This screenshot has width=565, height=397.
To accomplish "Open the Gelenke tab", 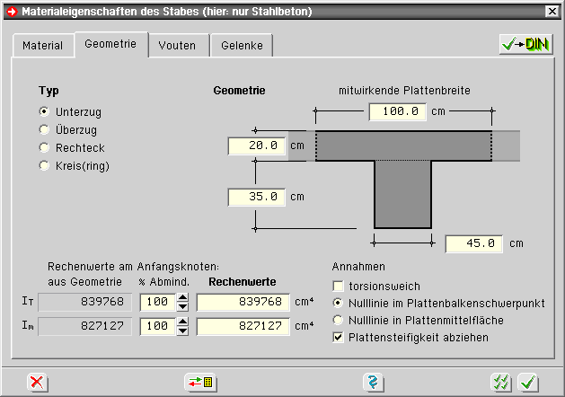I will pyautogui.click(x=241, y=46).
